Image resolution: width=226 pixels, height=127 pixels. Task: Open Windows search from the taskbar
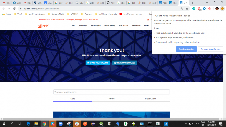tap(12, 124)
